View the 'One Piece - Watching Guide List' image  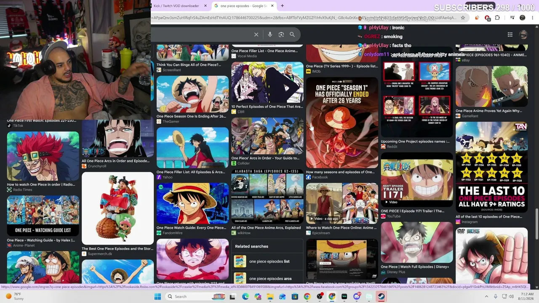(x=43, y=216)
